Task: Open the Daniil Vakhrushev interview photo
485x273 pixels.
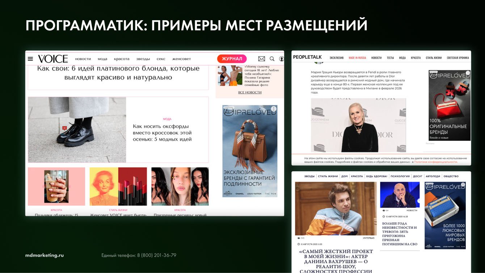Action: (x=336, y=209)
